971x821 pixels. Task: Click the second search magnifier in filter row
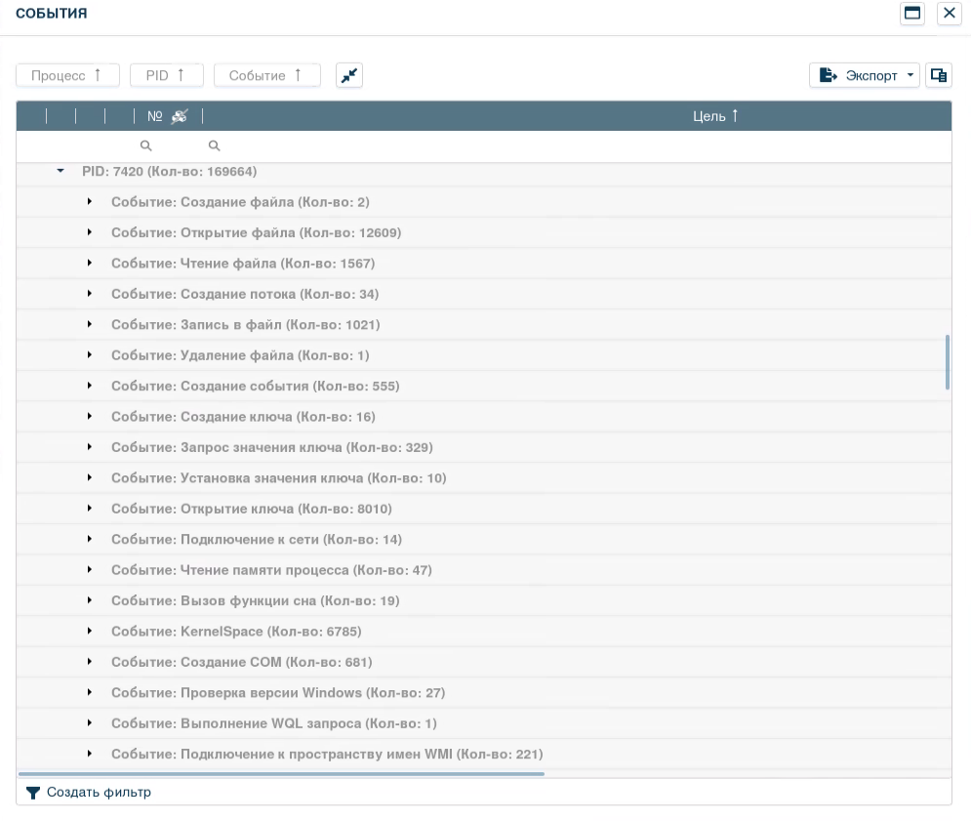pos(214,146)
